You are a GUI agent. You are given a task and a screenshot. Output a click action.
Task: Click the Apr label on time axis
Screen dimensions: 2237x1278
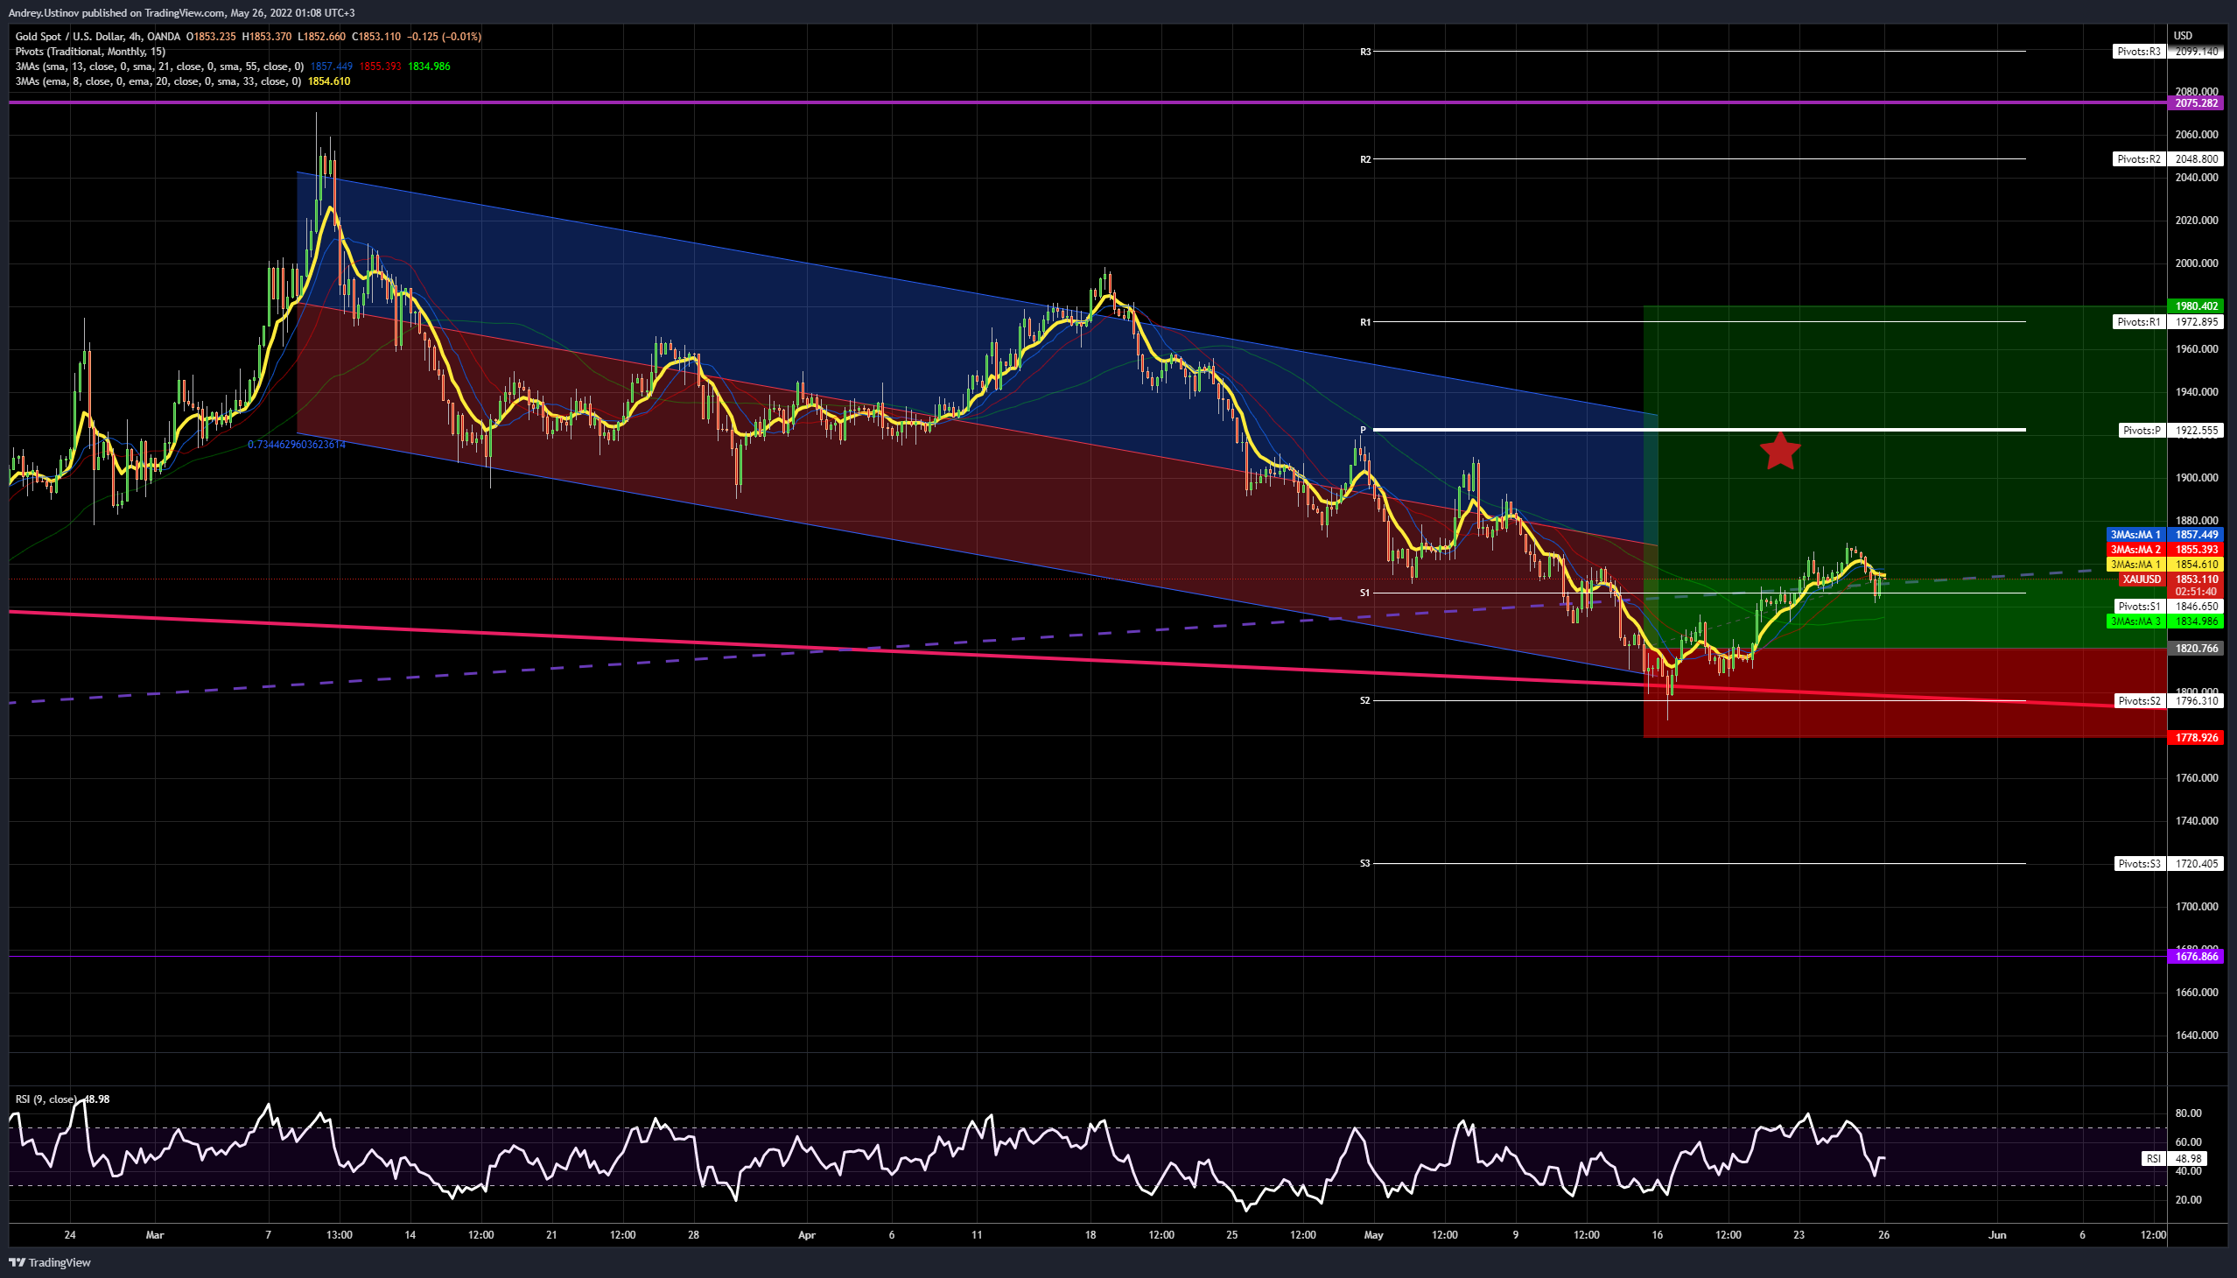pos(808,1235)
